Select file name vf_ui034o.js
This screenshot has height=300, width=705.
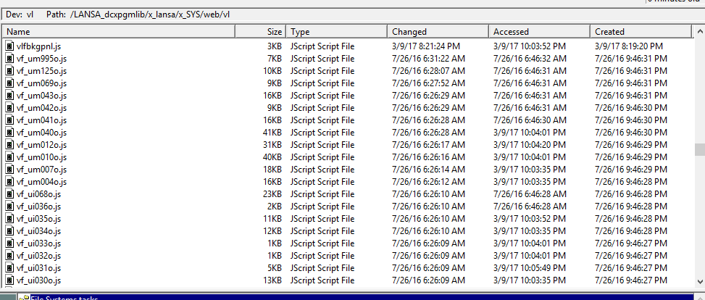pos(38,231)
